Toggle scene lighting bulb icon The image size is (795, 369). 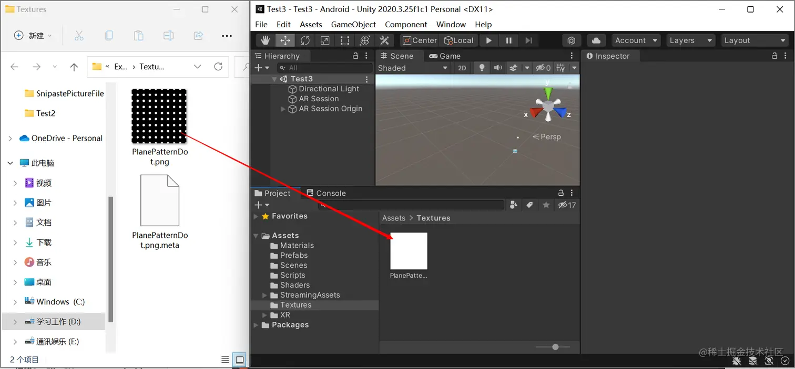[x=481, y=68]
